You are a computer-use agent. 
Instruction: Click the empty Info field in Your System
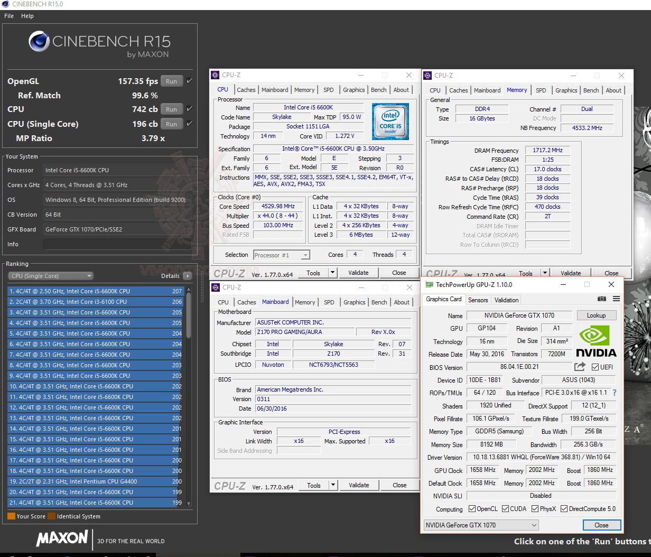click(117, 244)
